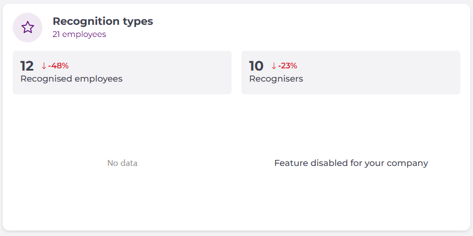Click the purple star icon

point(28,28)
